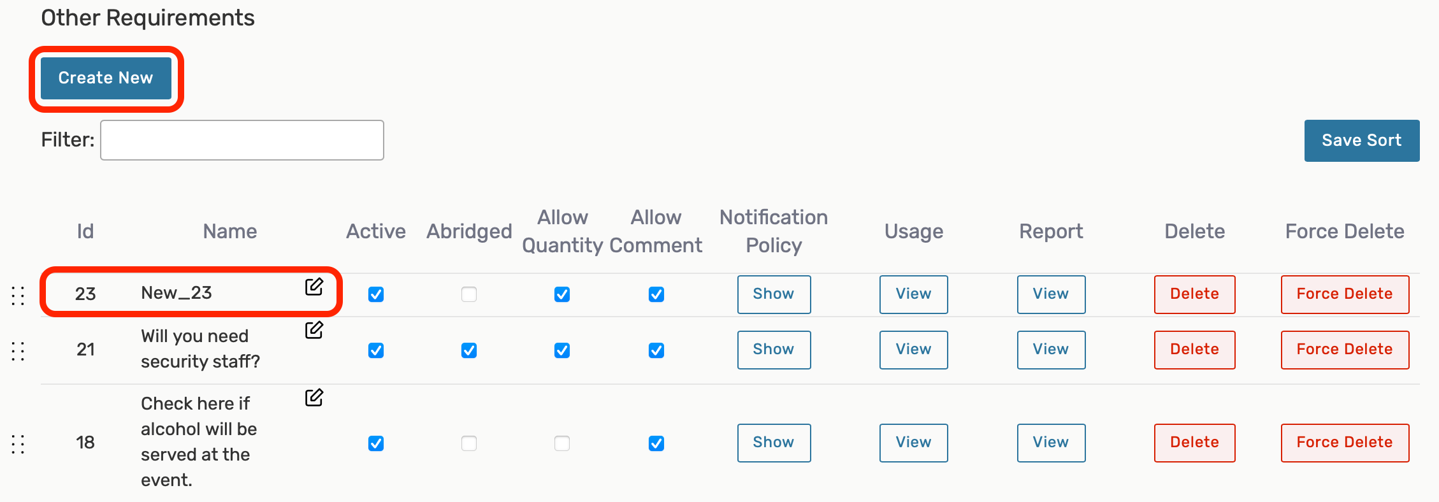
Task: View usage for security staff requirement
Action: coord(913,350)
